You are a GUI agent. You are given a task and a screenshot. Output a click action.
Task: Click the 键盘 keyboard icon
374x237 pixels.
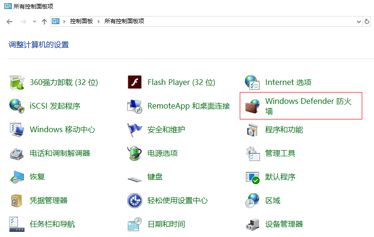(135, 179)
